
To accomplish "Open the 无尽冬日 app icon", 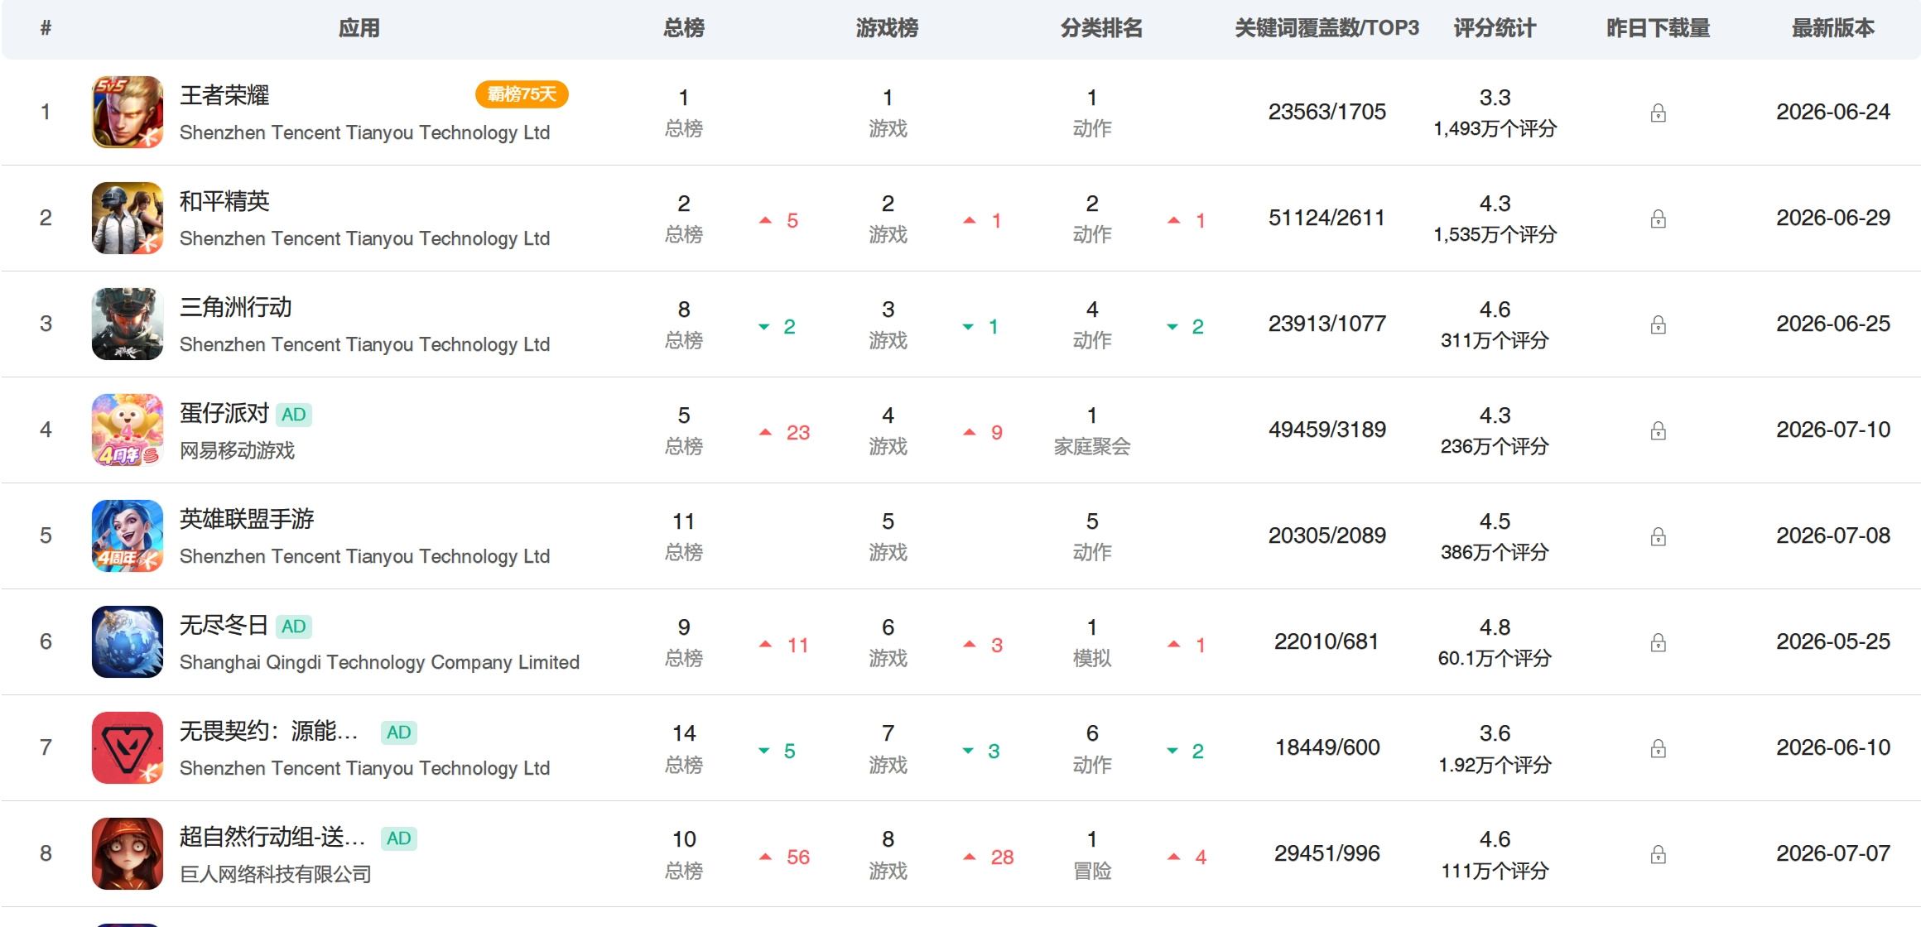I will point(127,641).
